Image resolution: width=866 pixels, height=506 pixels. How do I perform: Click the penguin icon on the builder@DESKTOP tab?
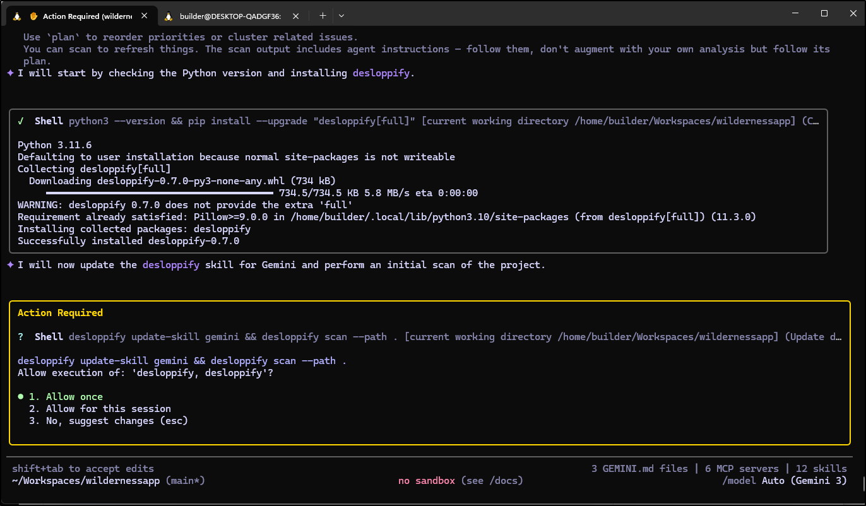click(x=169, y=15)
